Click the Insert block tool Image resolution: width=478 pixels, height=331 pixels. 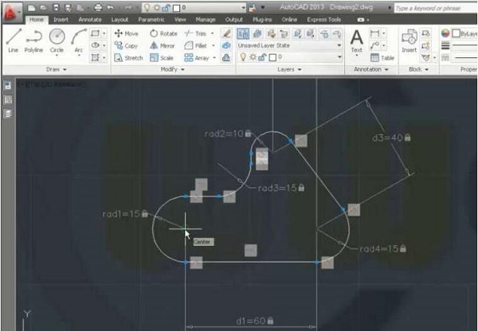point(409,41)
